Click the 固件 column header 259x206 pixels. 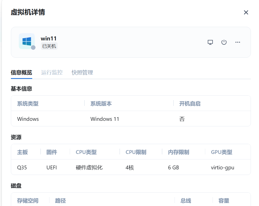pos(52,152)
